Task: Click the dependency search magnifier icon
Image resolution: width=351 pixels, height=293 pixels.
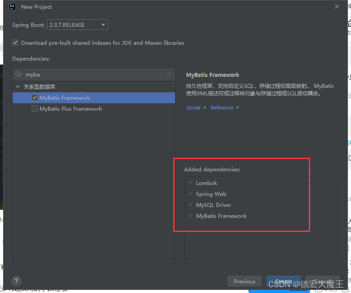Action: (18, 74)
